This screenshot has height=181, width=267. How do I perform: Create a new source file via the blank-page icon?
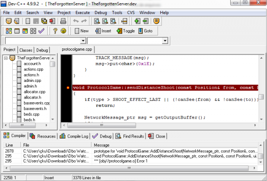[x=28, y=21]
